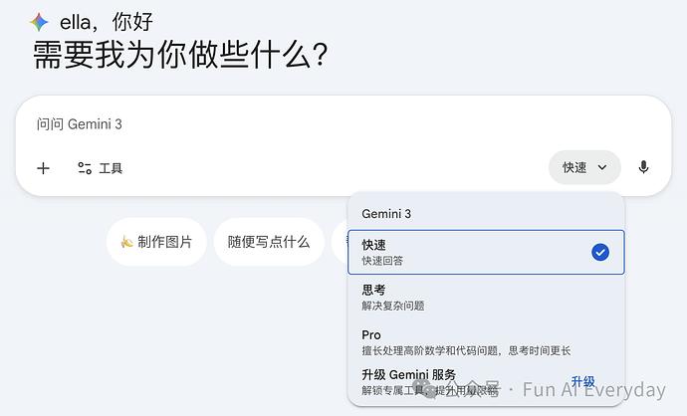Click the blue 升级 upgrade link
The image size is (687, 416).
click(x=582, y=381)
